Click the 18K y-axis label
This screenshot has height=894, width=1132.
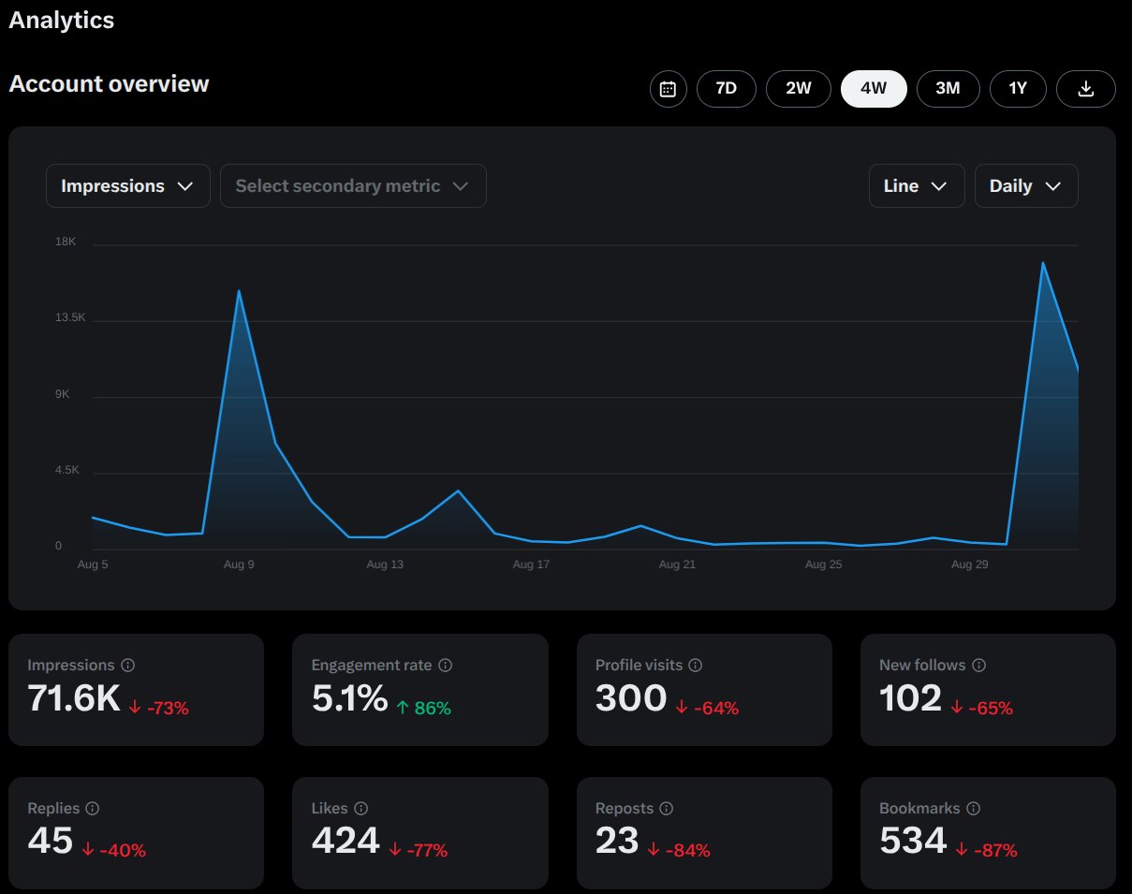(66, 242)
